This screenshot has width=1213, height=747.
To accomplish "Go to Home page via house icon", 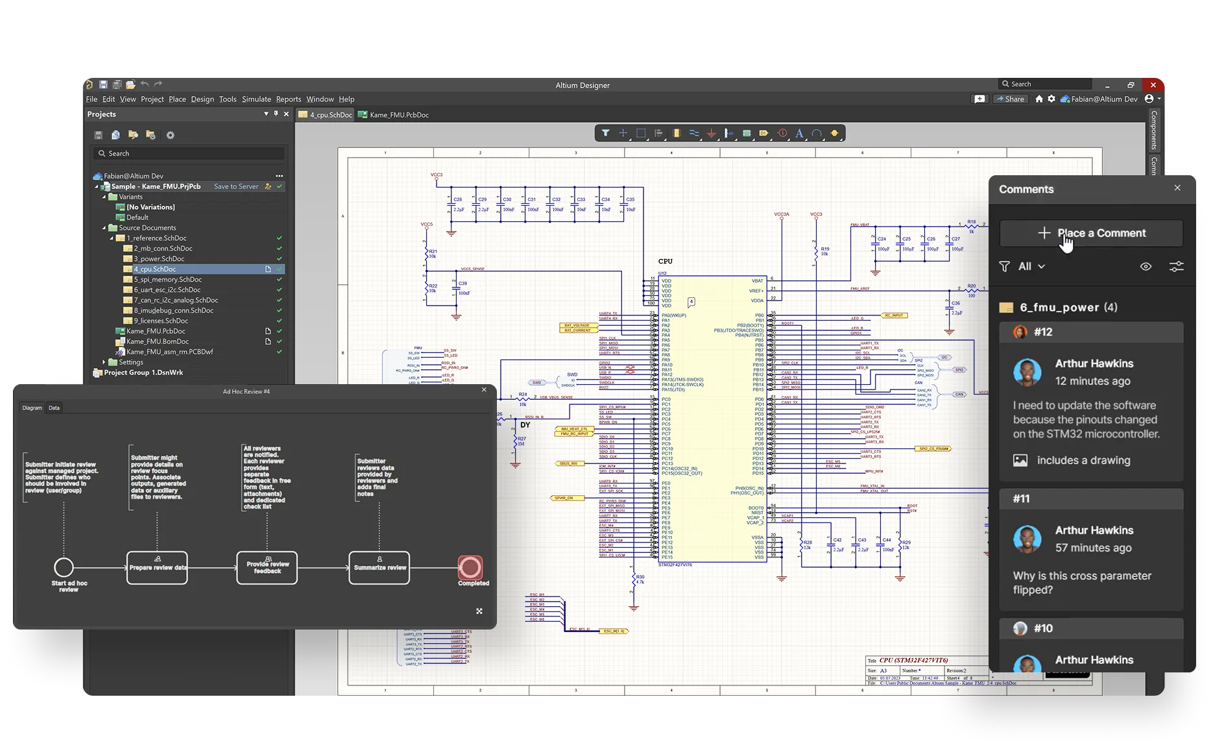I will coord(1039,99).
